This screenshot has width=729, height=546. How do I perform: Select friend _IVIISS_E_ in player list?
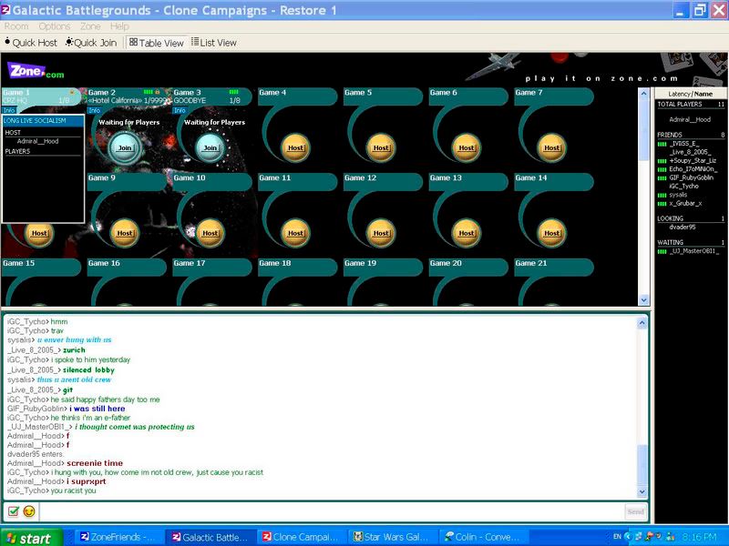pyautogui.click(x=683, y=144)
